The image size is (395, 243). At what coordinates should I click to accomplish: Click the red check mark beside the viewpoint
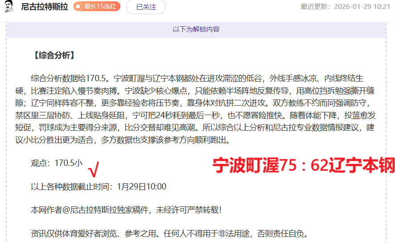click(x=94, y=169)
